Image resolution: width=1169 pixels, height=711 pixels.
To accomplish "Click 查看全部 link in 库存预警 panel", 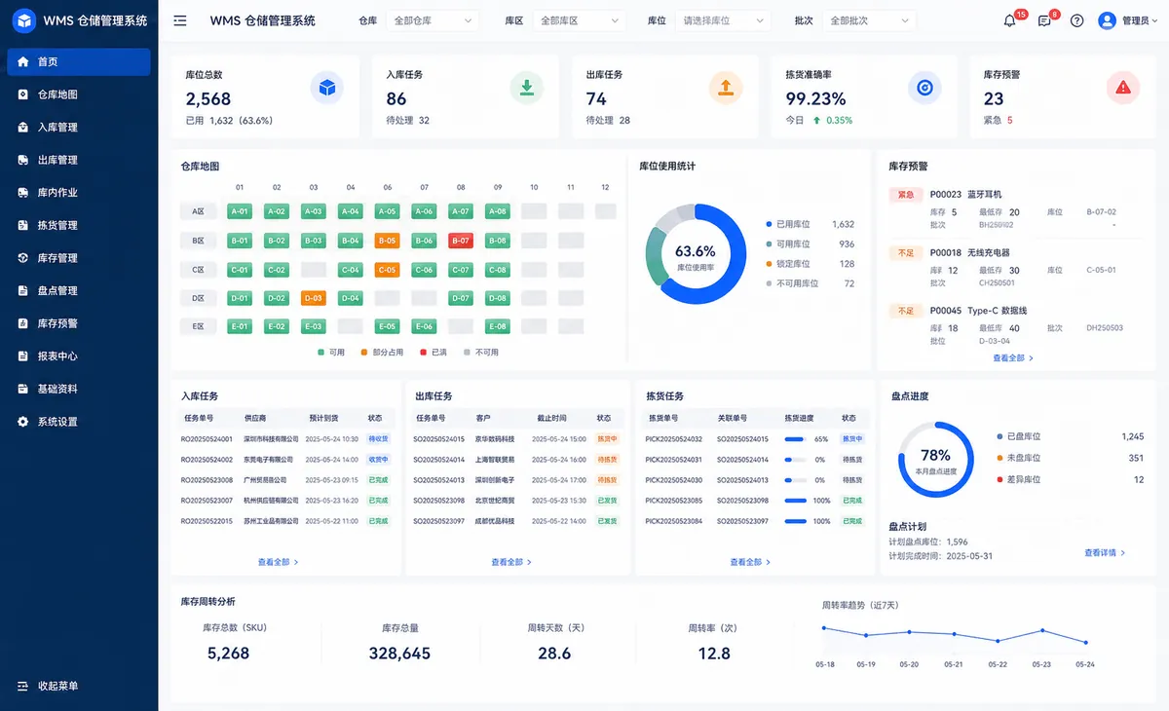I will [1013, 358].
